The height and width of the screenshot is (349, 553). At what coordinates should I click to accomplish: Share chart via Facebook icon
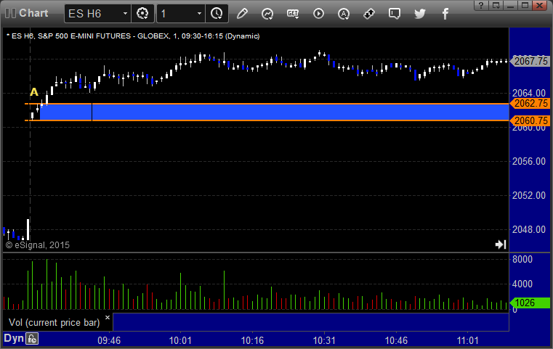[445, 14]
